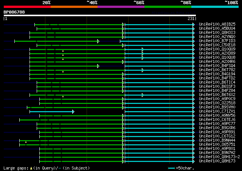
Task: Select hit UniRef100_A2XD89
Action: (x=217, y=53)
